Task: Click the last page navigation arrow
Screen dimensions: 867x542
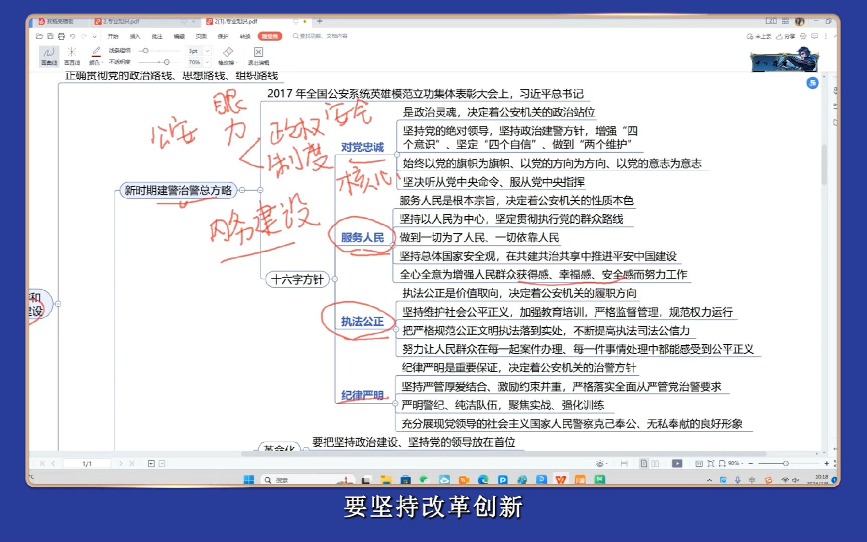Action: (131, 464)
